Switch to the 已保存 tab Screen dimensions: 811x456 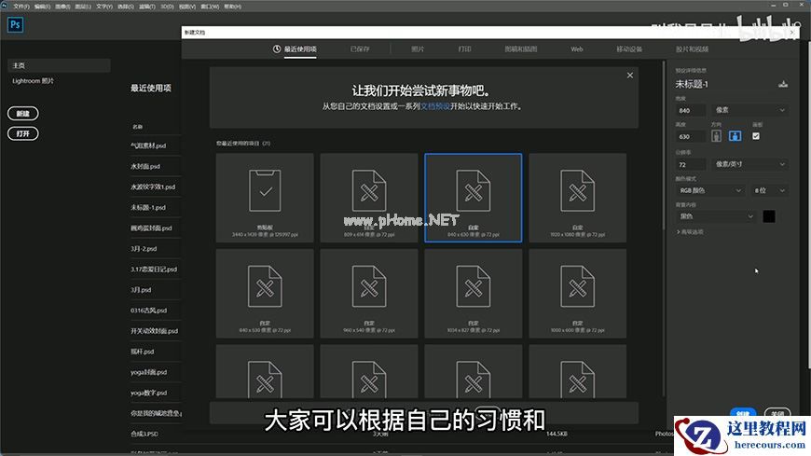(x=360, y=49)
